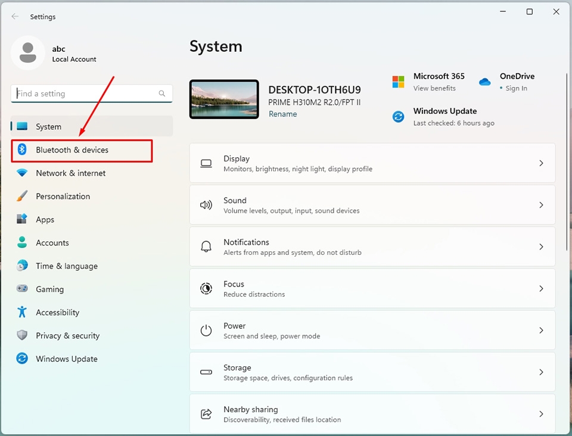This screenshot has width=572, height=436.
Task: Click the Focus Reduce distractions text
Action: click(254, 294)
